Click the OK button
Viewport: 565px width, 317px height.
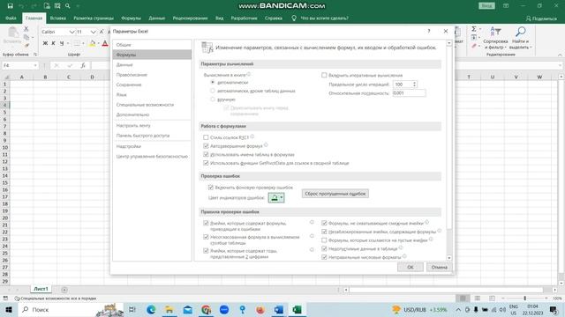[411, 267]
